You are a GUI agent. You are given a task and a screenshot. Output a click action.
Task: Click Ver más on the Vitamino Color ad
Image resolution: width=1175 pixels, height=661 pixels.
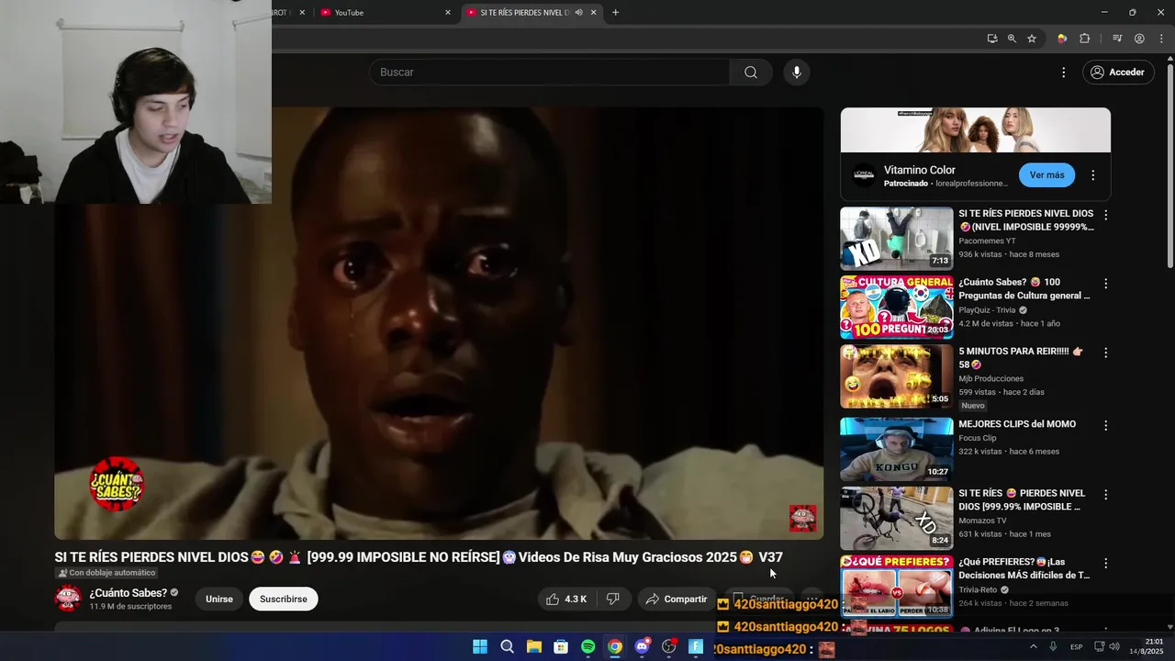pyautogui.click(x=1046, y=175)
